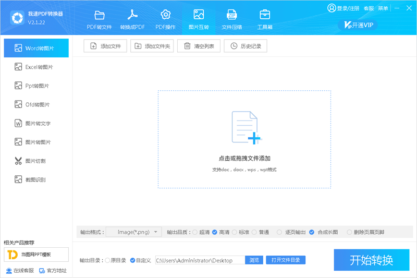Click the add-file document plus icon
The image size is (417, 278).
[x=245, y=127]
